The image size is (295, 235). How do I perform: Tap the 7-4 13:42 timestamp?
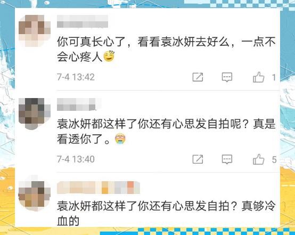(76, 77)
